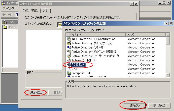174x111 pixels.
Task: Click the MMC console title bar icon
Action: point(4,3)
